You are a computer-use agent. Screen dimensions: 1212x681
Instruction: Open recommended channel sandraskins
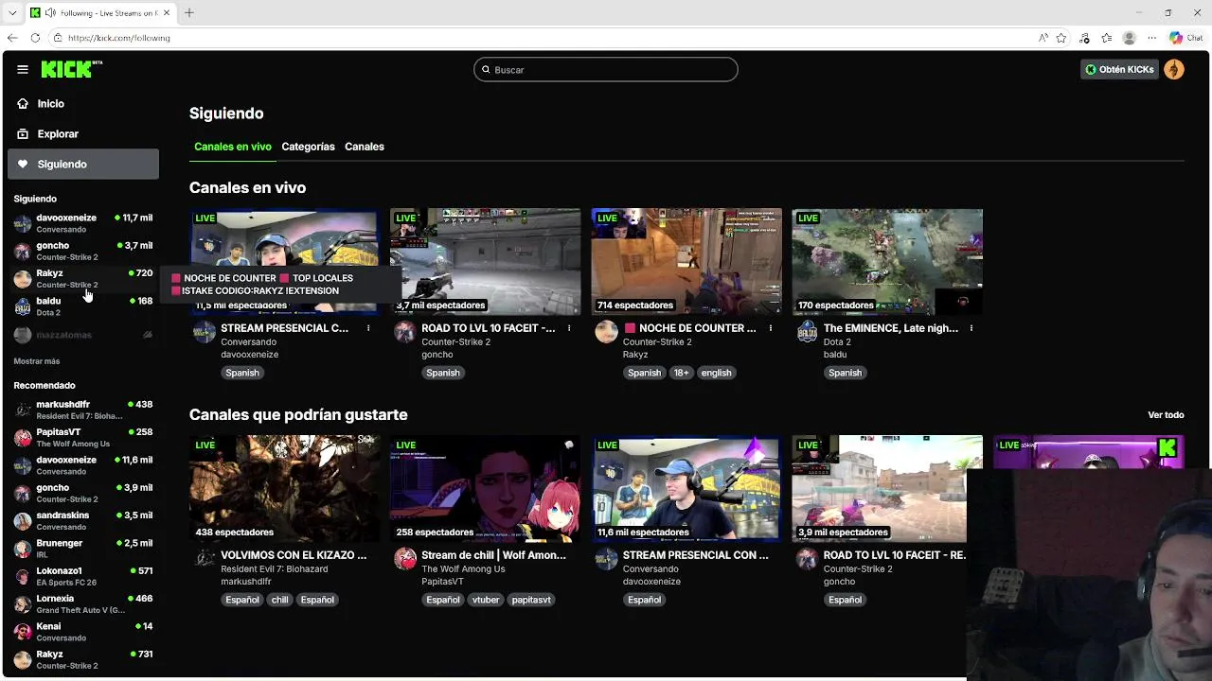[83, 520]
